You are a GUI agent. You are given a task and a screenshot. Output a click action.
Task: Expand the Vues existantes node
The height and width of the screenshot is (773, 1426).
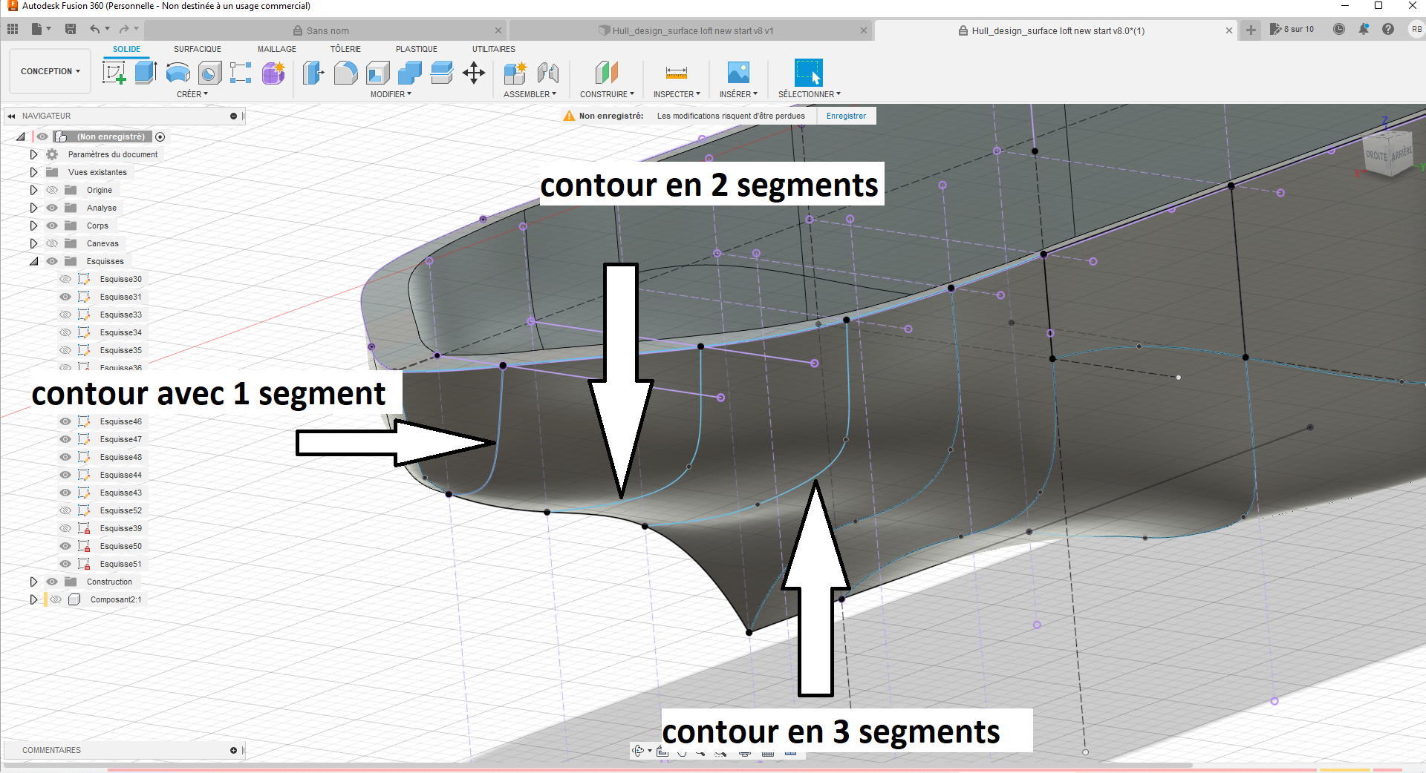(x=33, y=172)
